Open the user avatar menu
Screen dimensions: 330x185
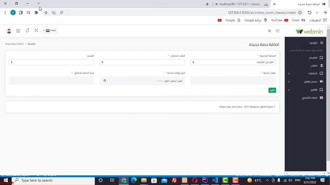[x=9, y=31]
